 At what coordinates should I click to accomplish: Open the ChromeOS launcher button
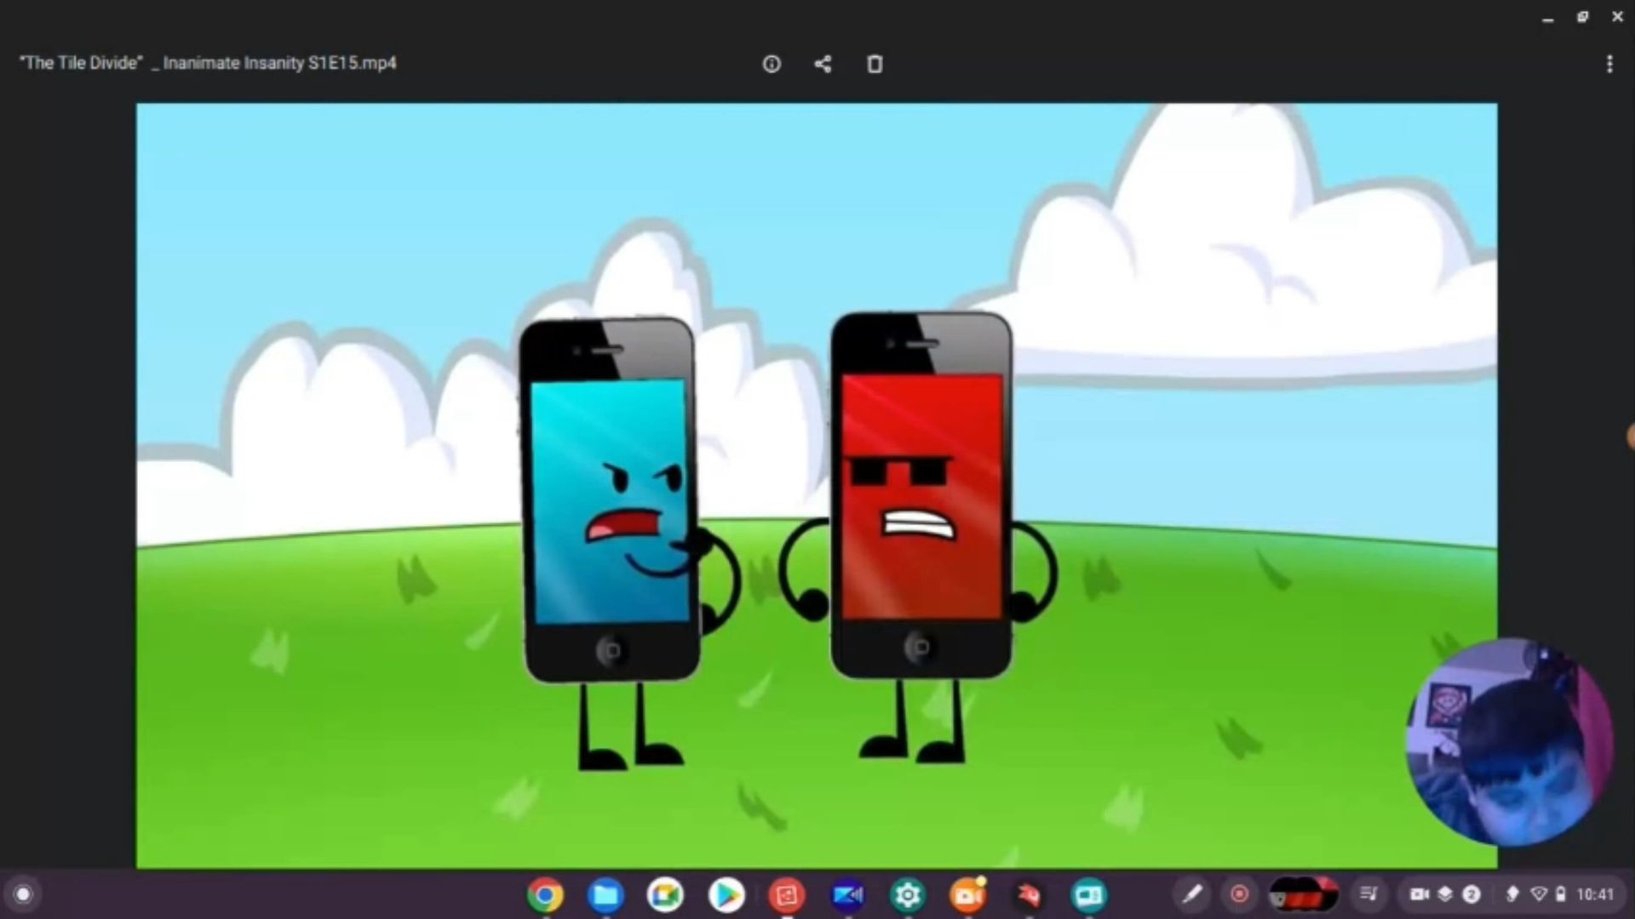pos(24,894)
